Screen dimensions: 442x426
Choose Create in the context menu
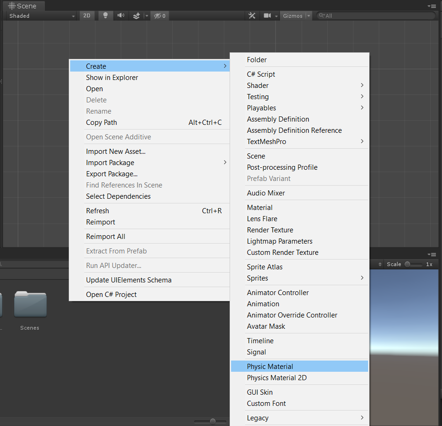[x=150, y=66]
